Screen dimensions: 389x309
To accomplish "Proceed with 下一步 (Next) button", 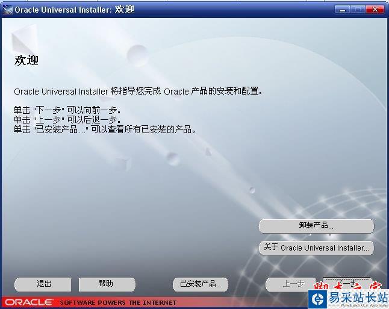I will [x=347, y=284].
